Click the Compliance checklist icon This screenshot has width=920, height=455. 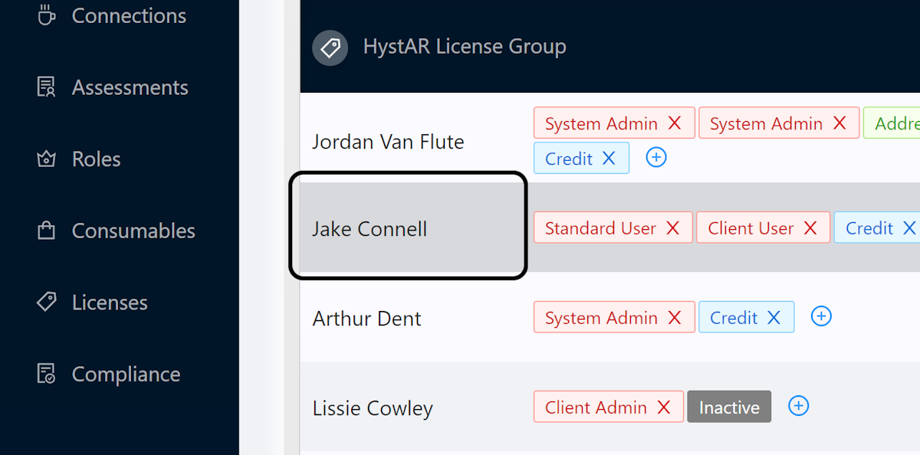(47, 374)
